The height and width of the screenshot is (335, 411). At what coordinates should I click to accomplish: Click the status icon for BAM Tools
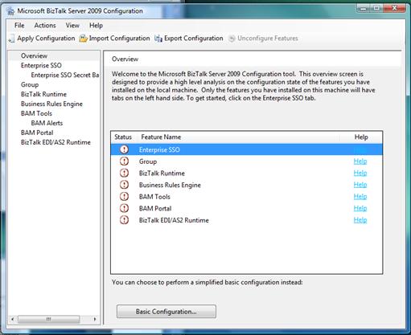[124, 196]
